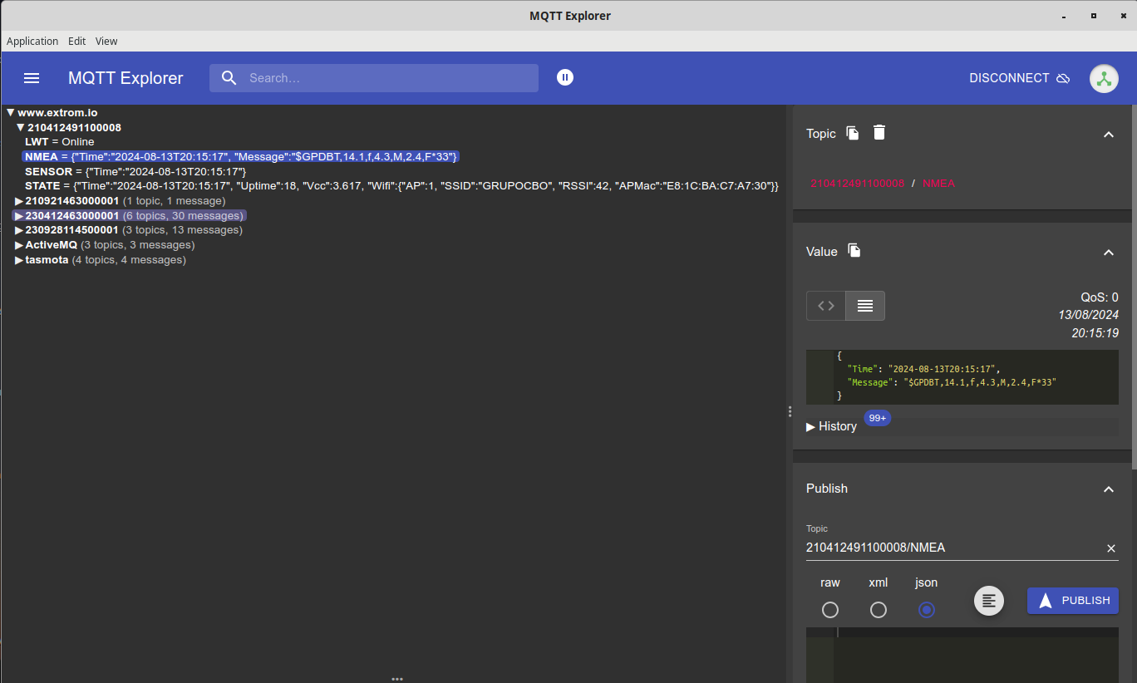Image resolution: width=1137 pixels, height=683 pixels.
Task: Delete the topic with trash icon
Action: (x=879, y=132)
